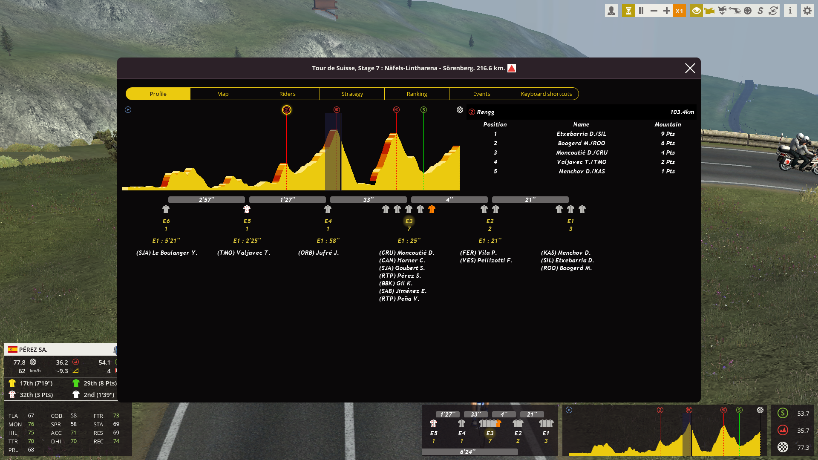The height and width of the screenshot is (460, 818).
Task: Select E5 group in bottom mini panel
Action: (434, 433)
